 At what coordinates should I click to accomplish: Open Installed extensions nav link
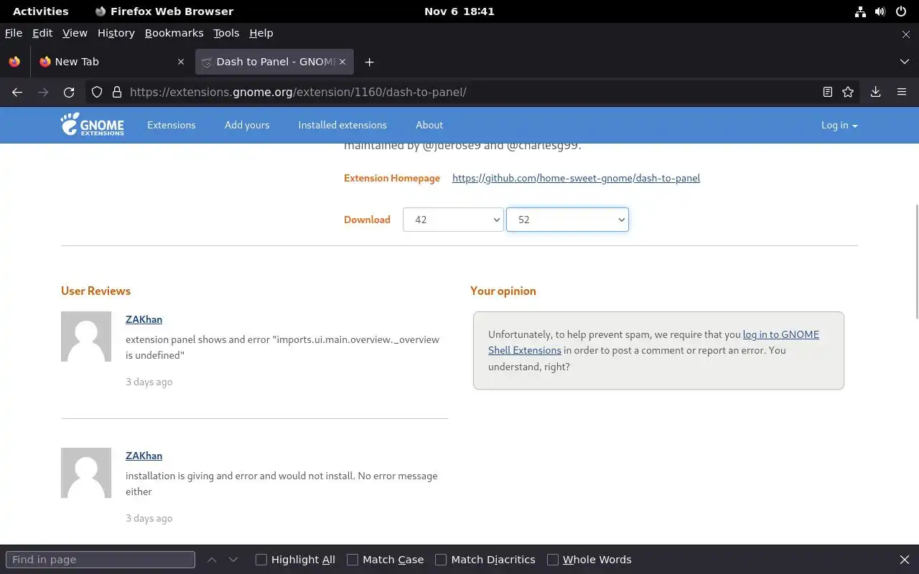coord(342,125)
